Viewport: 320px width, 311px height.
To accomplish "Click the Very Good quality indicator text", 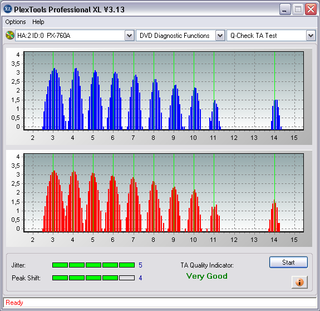I will (x=206, y=276).
